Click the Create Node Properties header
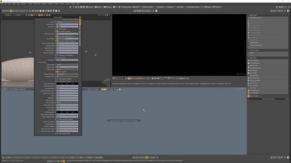Screen dimensions: 291x163 coord(268,99)
